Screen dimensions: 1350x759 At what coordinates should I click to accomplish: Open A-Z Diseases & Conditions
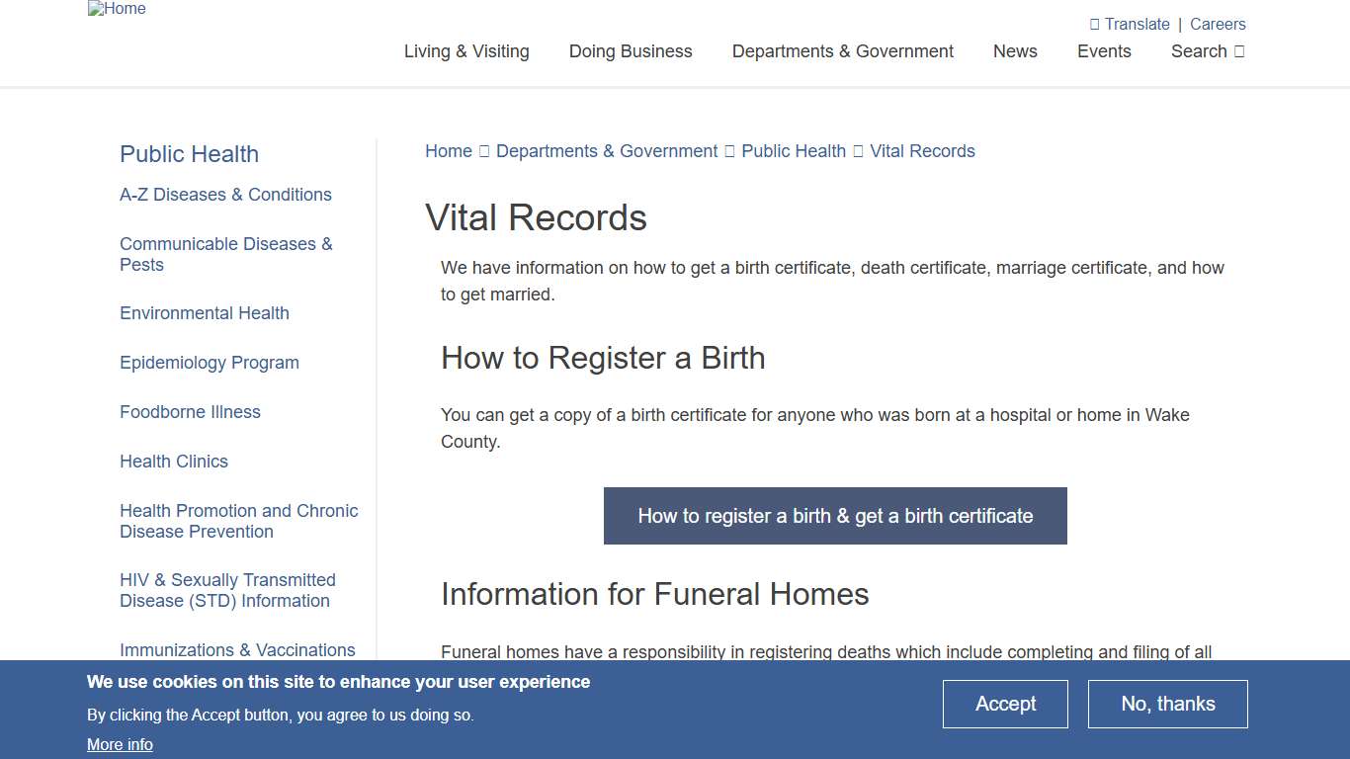[x=225, y=195]
